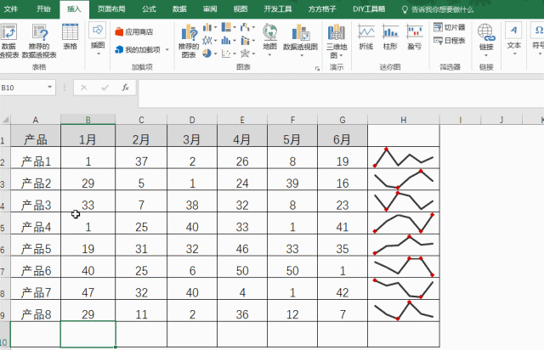
Task: Click the Win/Loss sparkline (盈亏) icon
Action: (x=414, y=37)
